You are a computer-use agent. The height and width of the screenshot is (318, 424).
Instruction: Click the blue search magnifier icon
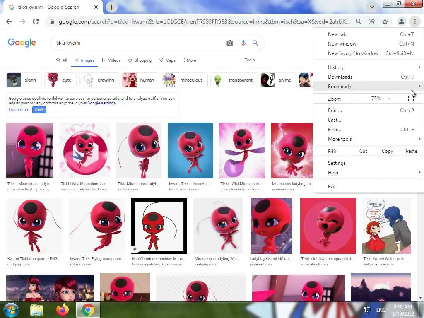click(x=255, y=43)
